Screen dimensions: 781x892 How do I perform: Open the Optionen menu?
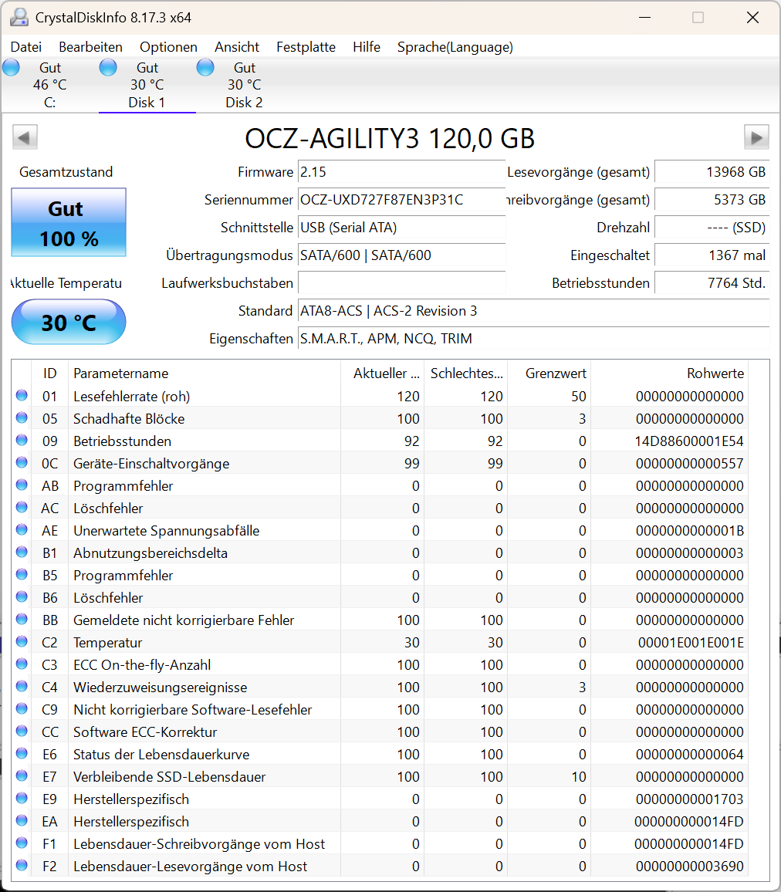coord(168,46)
